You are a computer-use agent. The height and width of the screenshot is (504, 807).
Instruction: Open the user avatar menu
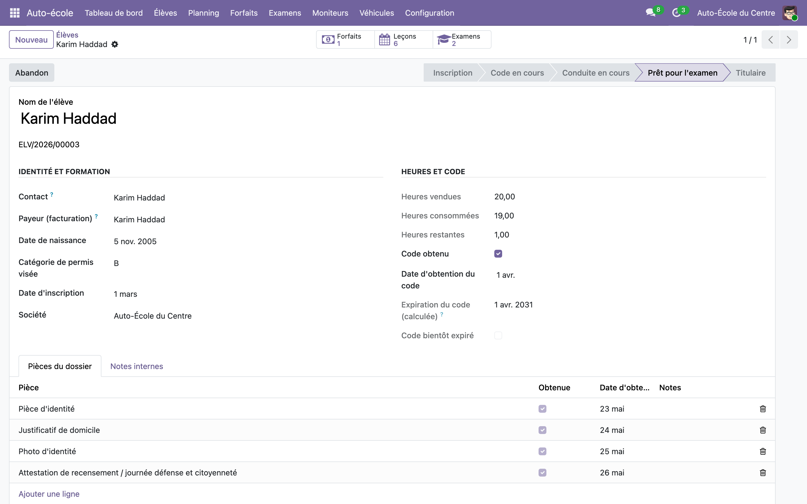tap(790, 13)
